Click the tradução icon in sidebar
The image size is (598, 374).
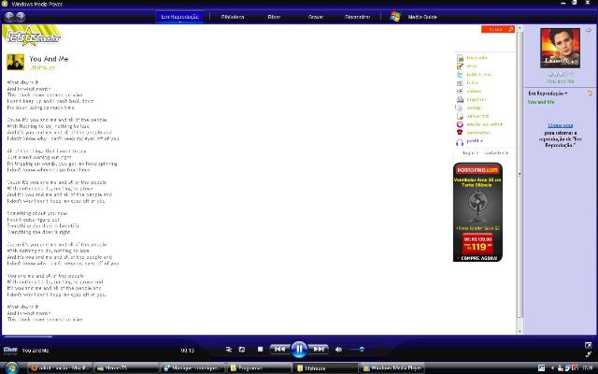click(x=460, y=58)
